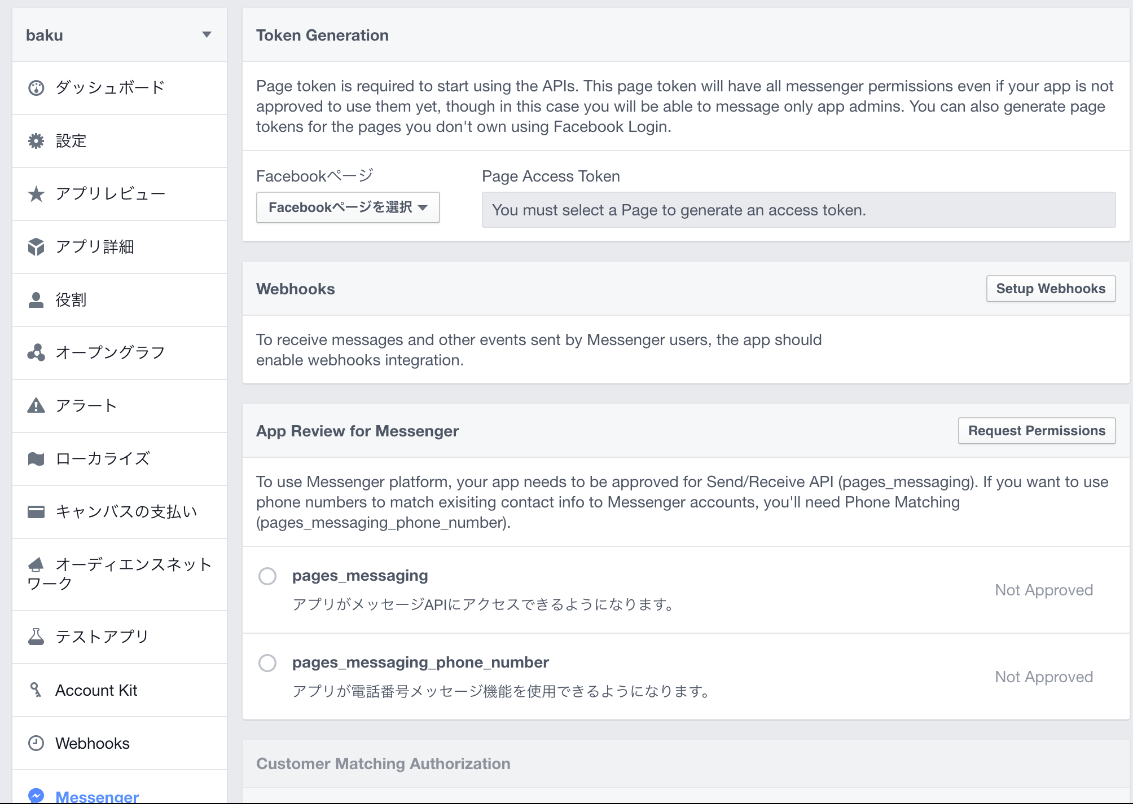
Task: Click the Account Kit key icon
Action: (x=36, y=690)
